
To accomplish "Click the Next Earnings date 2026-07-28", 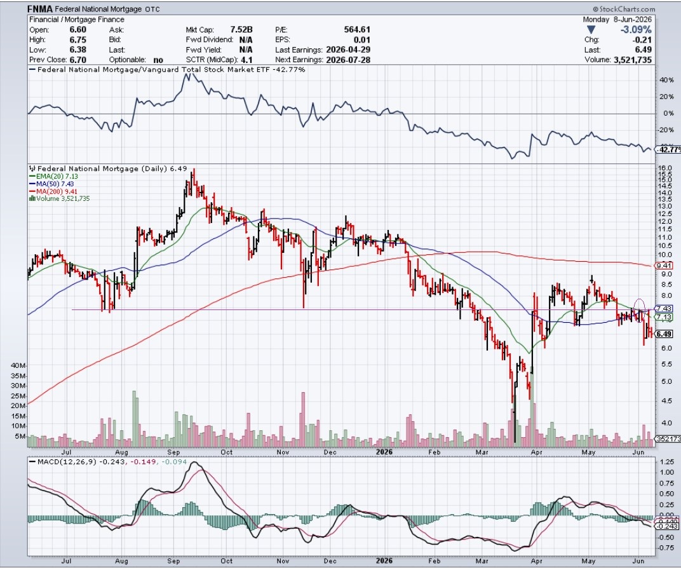I will (x=348, y=60).
